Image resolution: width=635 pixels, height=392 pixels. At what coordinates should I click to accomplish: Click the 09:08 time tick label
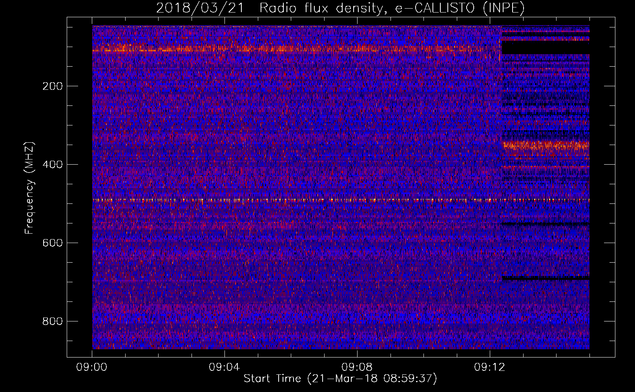(357, 367)
